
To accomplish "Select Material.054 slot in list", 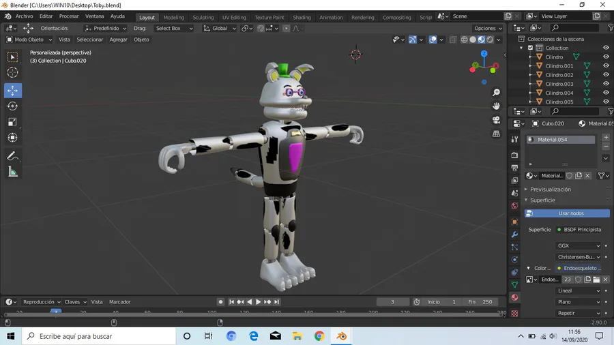I will coord(561,140).
